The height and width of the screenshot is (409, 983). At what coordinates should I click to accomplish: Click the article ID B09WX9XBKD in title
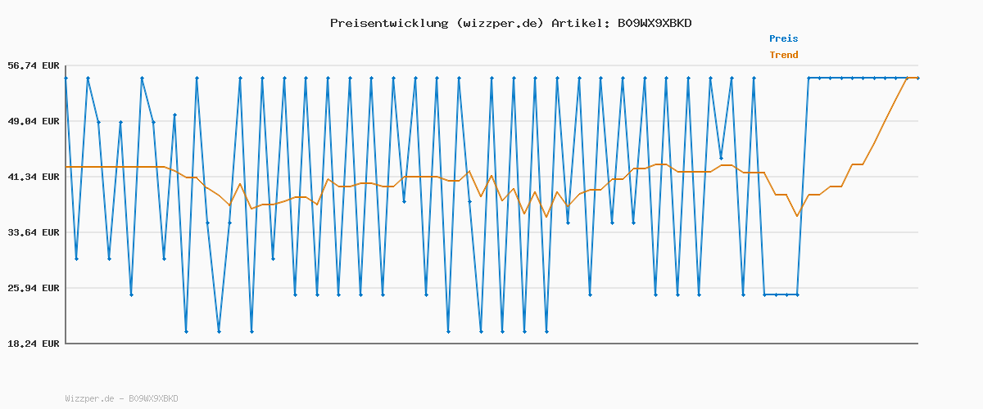coord(650,23)
